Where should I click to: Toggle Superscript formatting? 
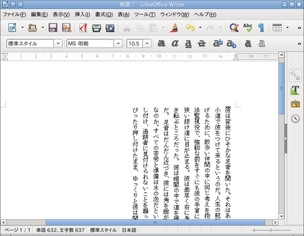tap(218, 43)
